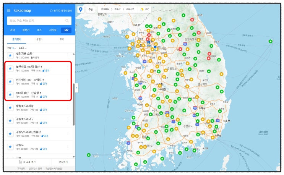Click the blue location pin button on the map
The height and width of the screenshot is (175, 284).
(81, 10)
